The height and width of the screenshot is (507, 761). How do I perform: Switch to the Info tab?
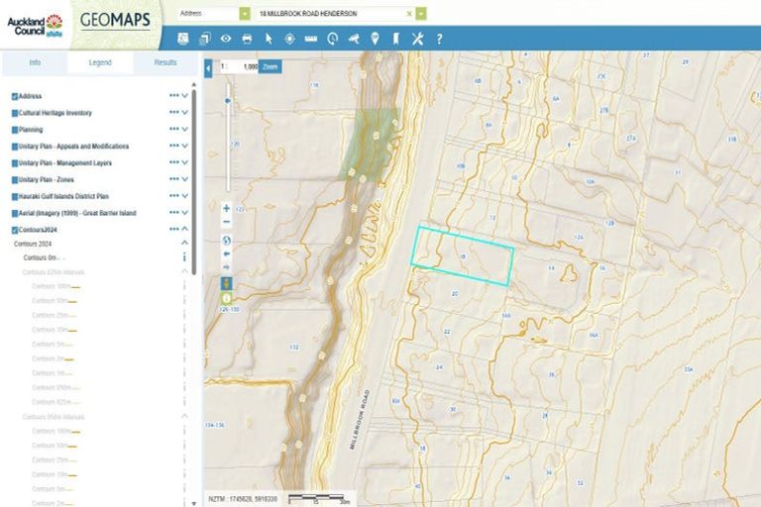tap(34, 62)
